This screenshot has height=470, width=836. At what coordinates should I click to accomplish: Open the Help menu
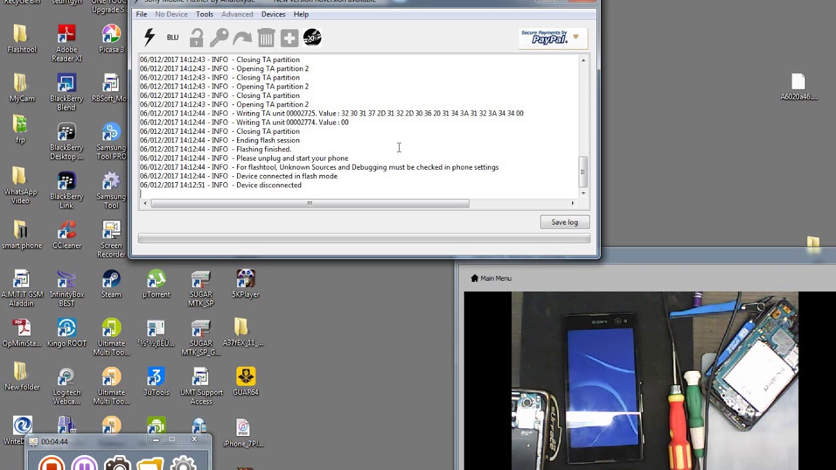[x=301, y=14]
